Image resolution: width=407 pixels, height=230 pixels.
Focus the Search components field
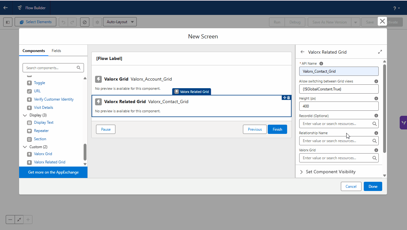tap(53, 68)
